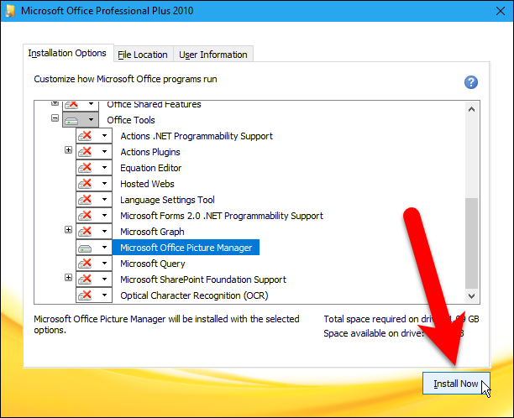Click the blue help question mark icon

pos(470,82)
